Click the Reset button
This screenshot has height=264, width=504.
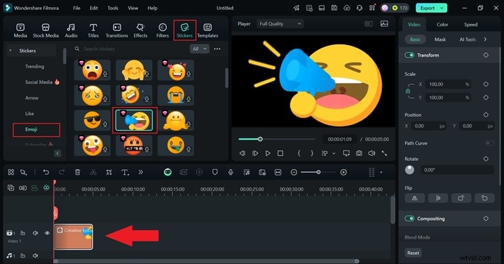point(413,253)
